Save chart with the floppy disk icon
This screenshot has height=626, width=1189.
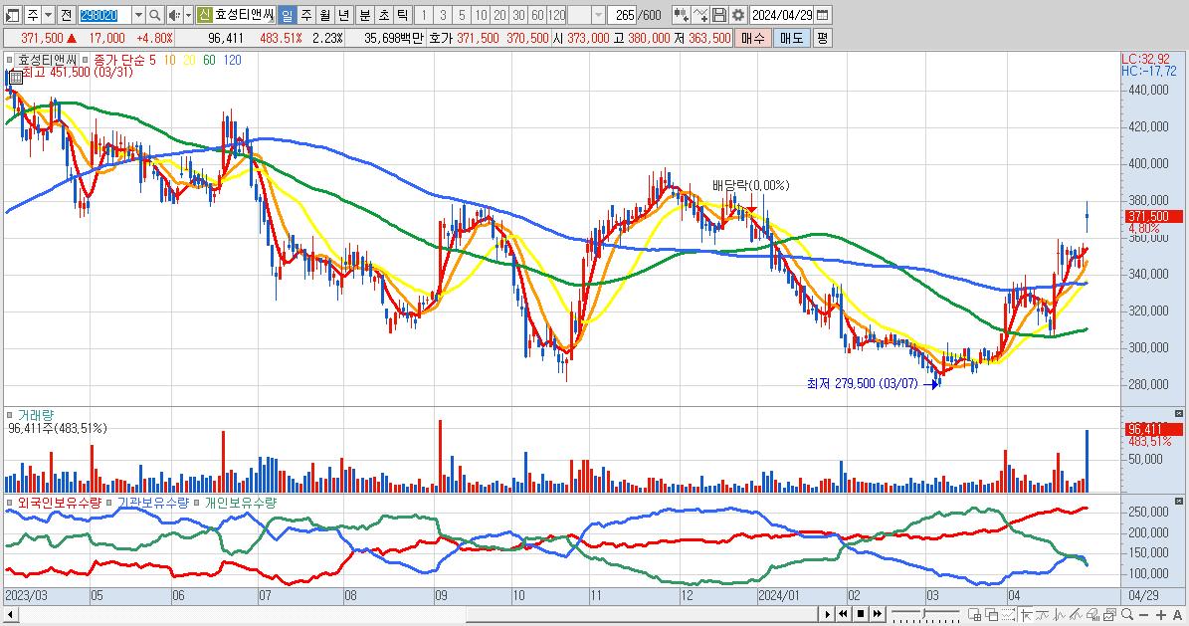tap(718, 14)
